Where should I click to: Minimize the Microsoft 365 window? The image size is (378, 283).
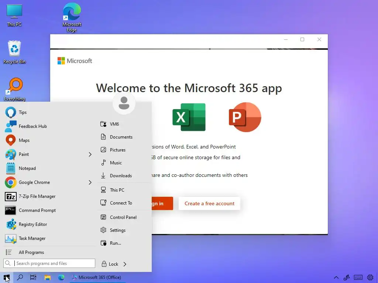286,39
